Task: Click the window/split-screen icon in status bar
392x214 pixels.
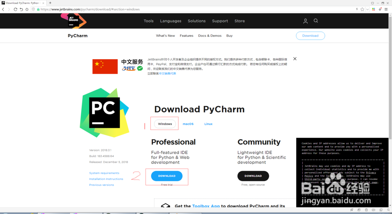Action: tap(381, 210)
